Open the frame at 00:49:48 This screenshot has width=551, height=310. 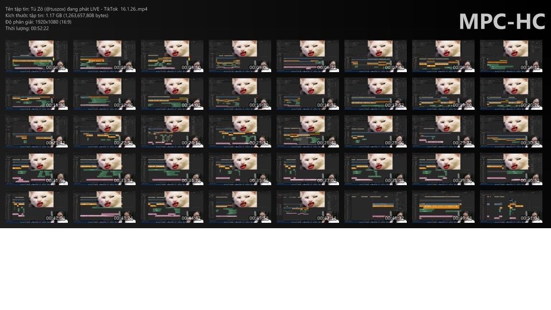pos(443,207)
